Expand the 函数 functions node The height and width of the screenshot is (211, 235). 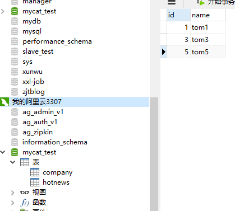[x=12, y=203]
